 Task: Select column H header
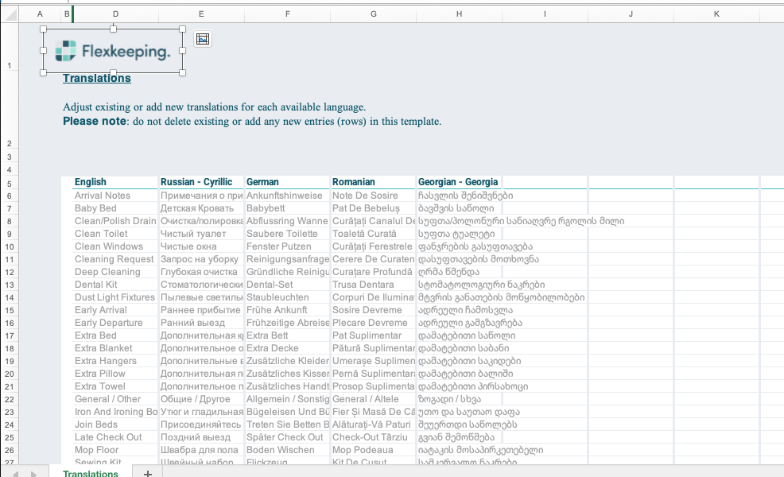pyautogui.click(x=459, y=14)
